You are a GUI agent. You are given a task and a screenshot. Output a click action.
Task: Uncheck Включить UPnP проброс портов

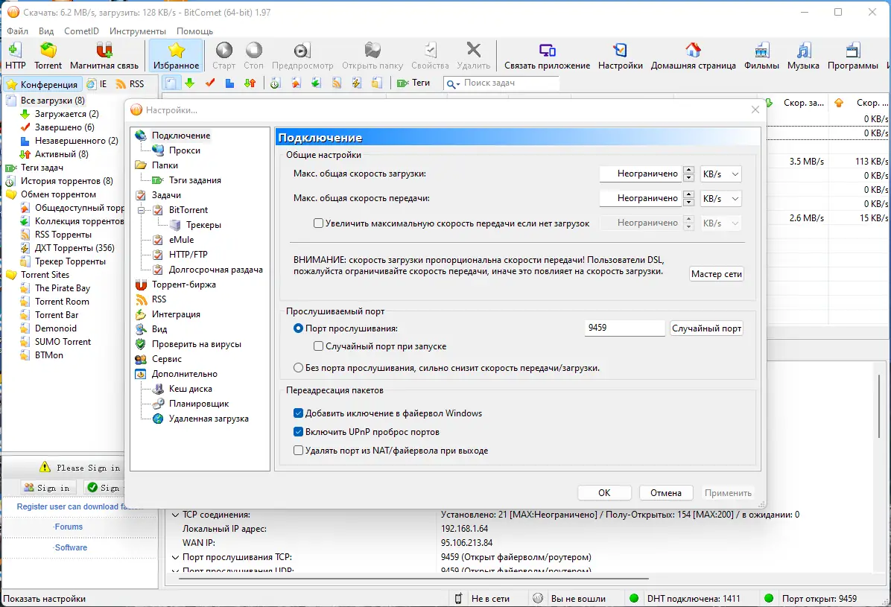click(298, 432)
